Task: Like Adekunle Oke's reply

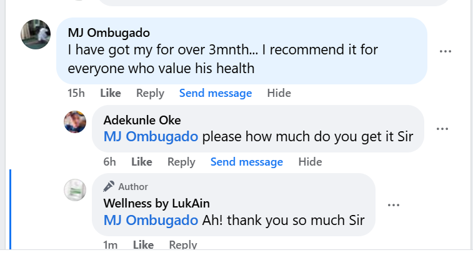Action: pyautogui.click(x=141, y=162)
